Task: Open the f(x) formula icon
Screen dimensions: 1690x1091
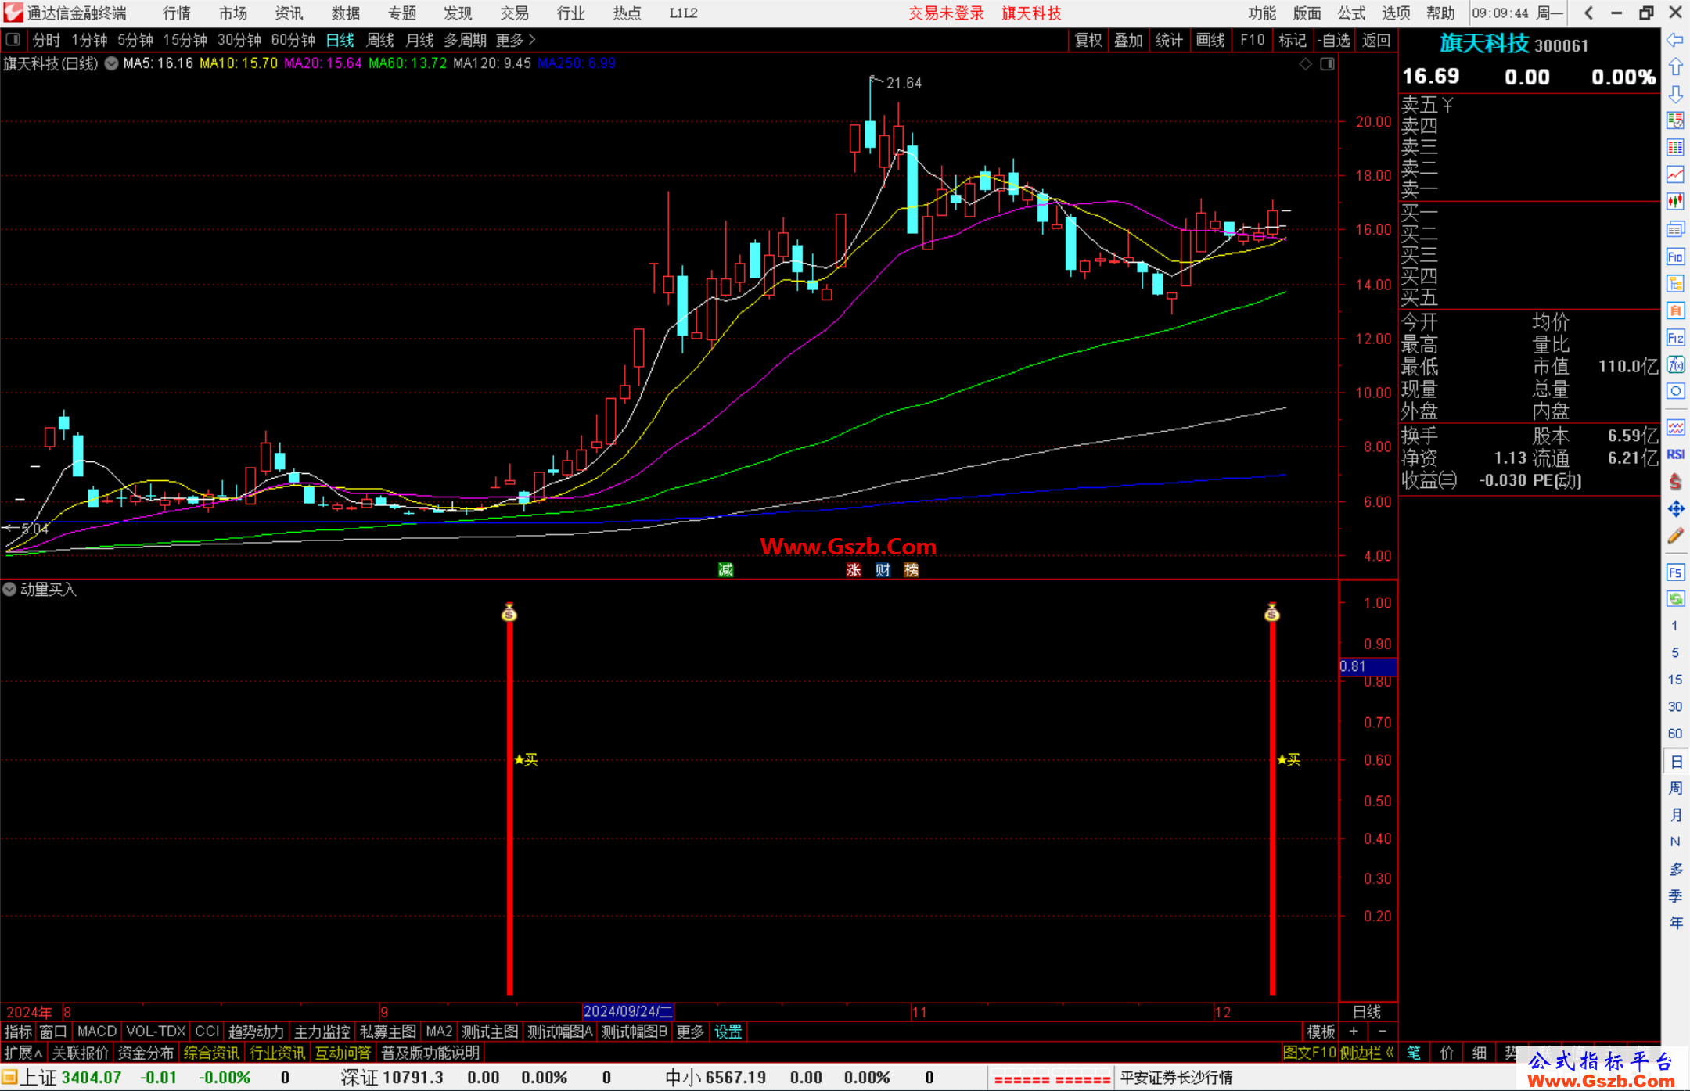Action: [1675, 364]
